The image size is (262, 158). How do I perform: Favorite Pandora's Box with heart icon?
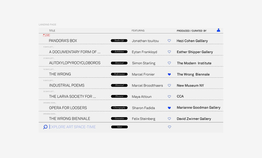(x=169, y=41)
